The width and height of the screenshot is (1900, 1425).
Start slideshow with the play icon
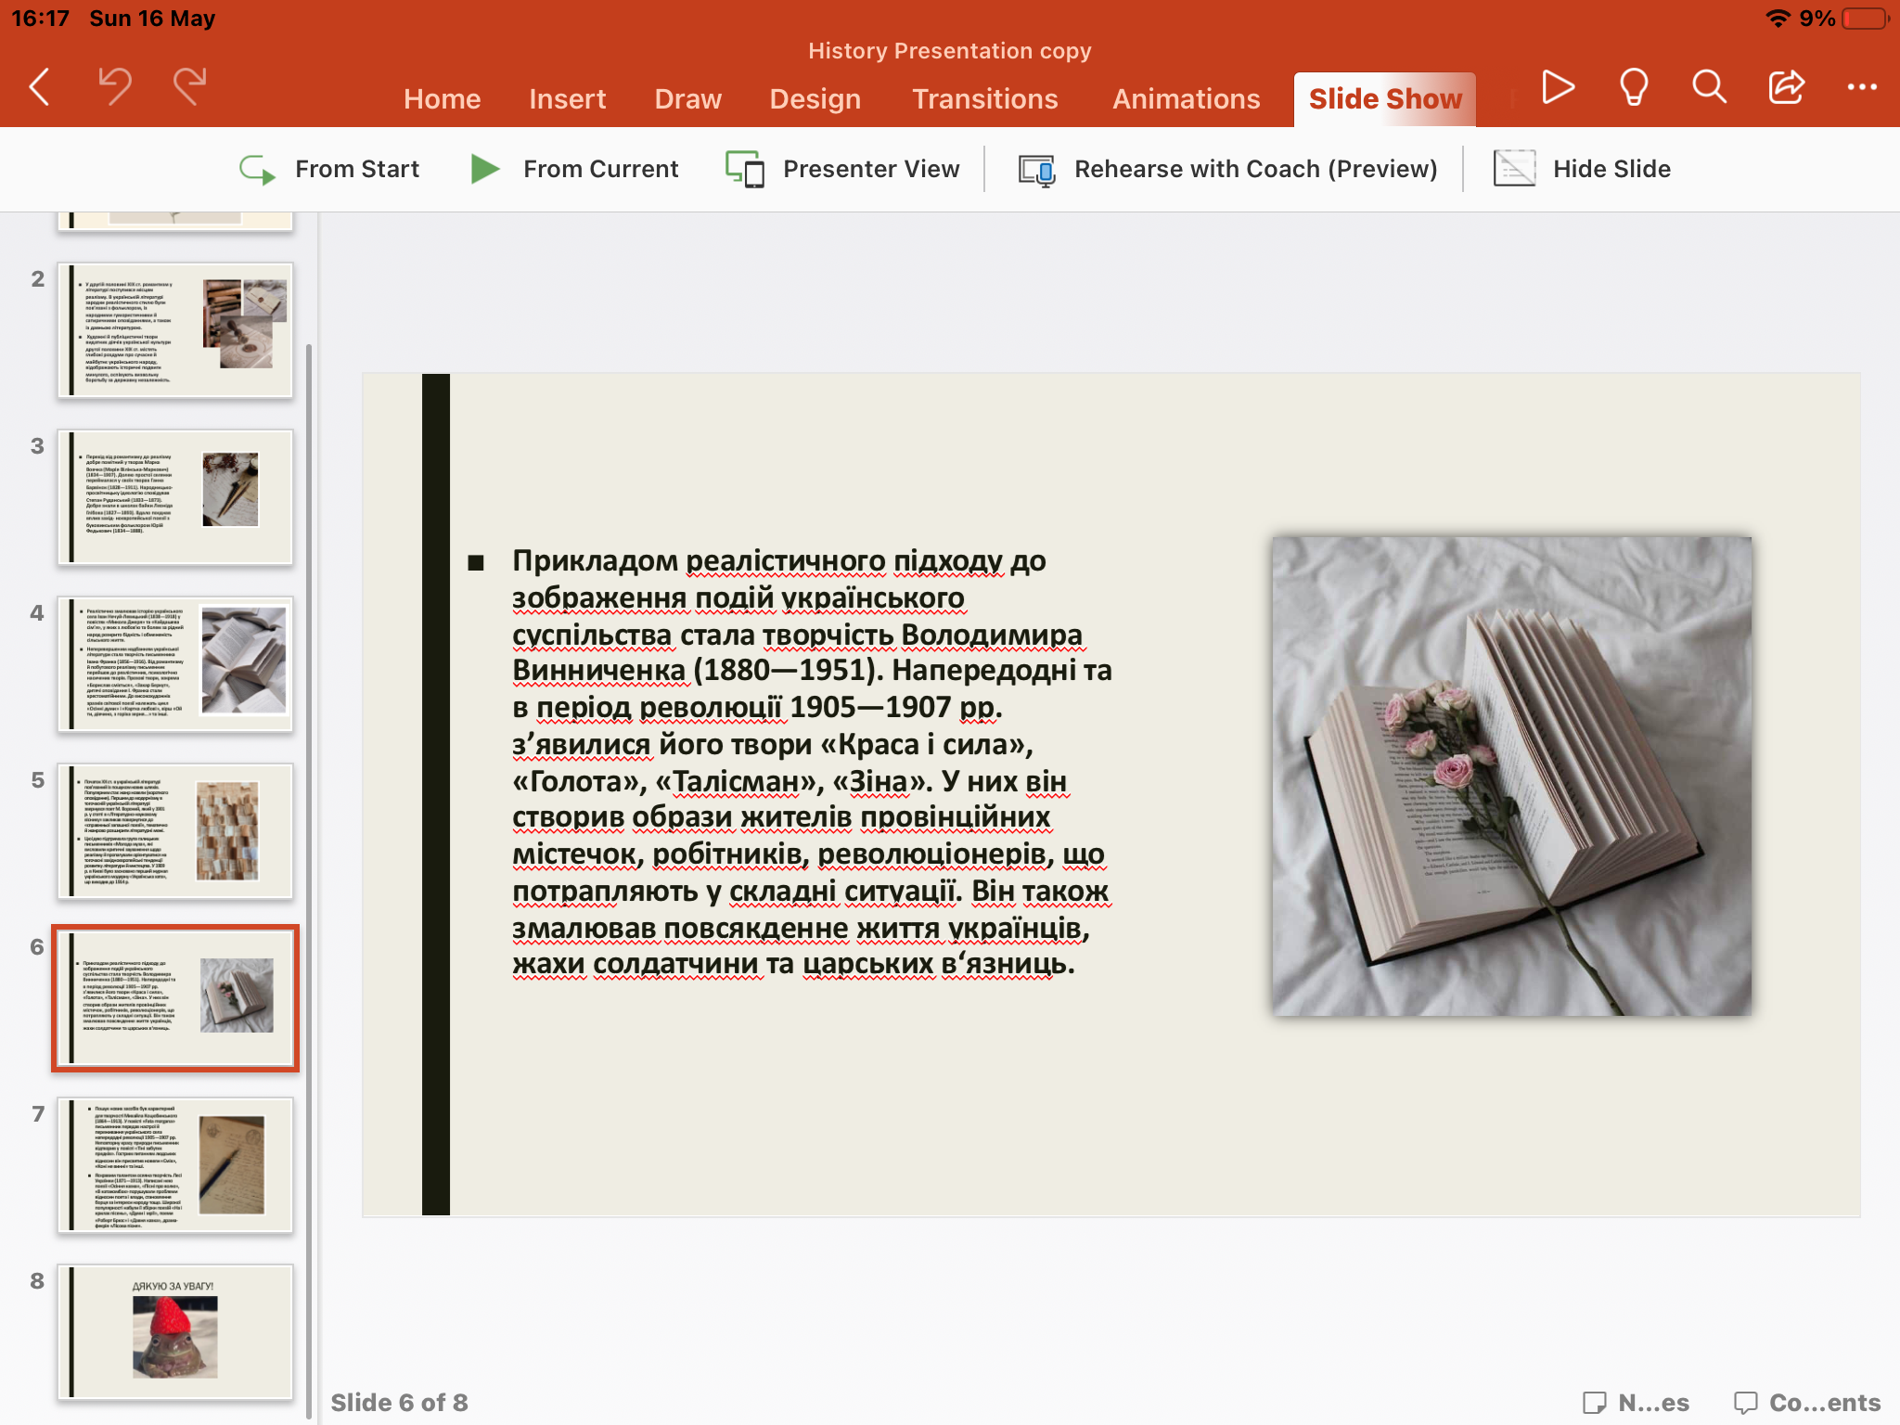(1558, 87)
